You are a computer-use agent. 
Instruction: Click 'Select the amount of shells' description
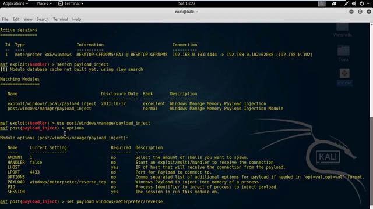click(x=192, y=157)
